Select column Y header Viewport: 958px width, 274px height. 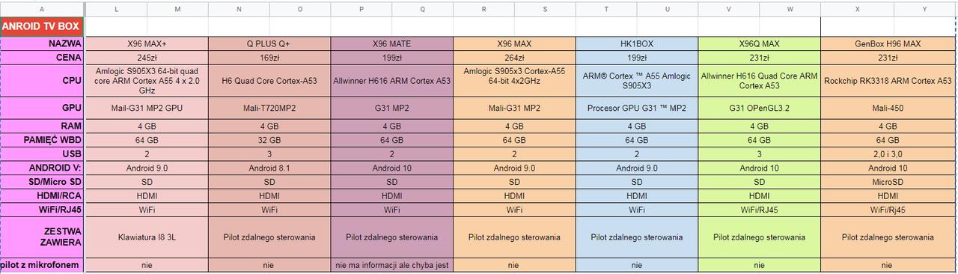pyautogui.click(x=925, y=8)
